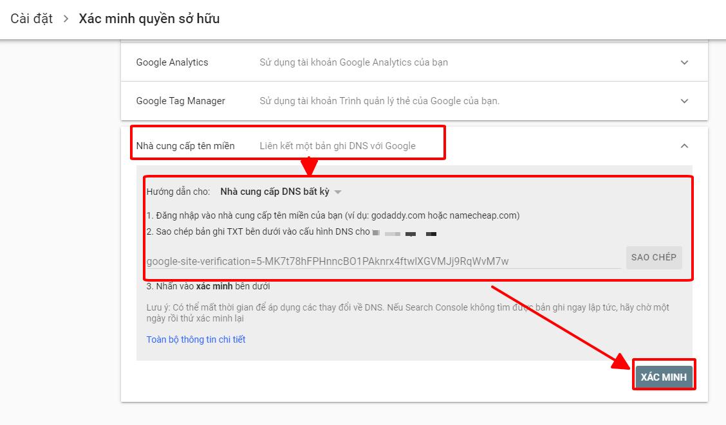Image resolution: width=726 pixels, height=425 pixels.
Task: Select the google-site-verification TXT record field
Action: point(384,261)
